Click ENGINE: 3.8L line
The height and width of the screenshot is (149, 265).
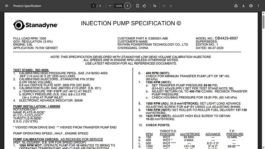23,45
